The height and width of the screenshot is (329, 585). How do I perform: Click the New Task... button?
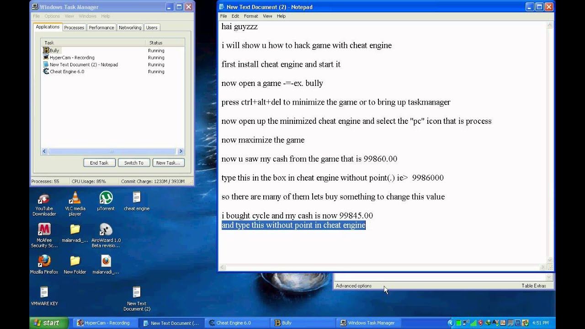click(168, 163)
